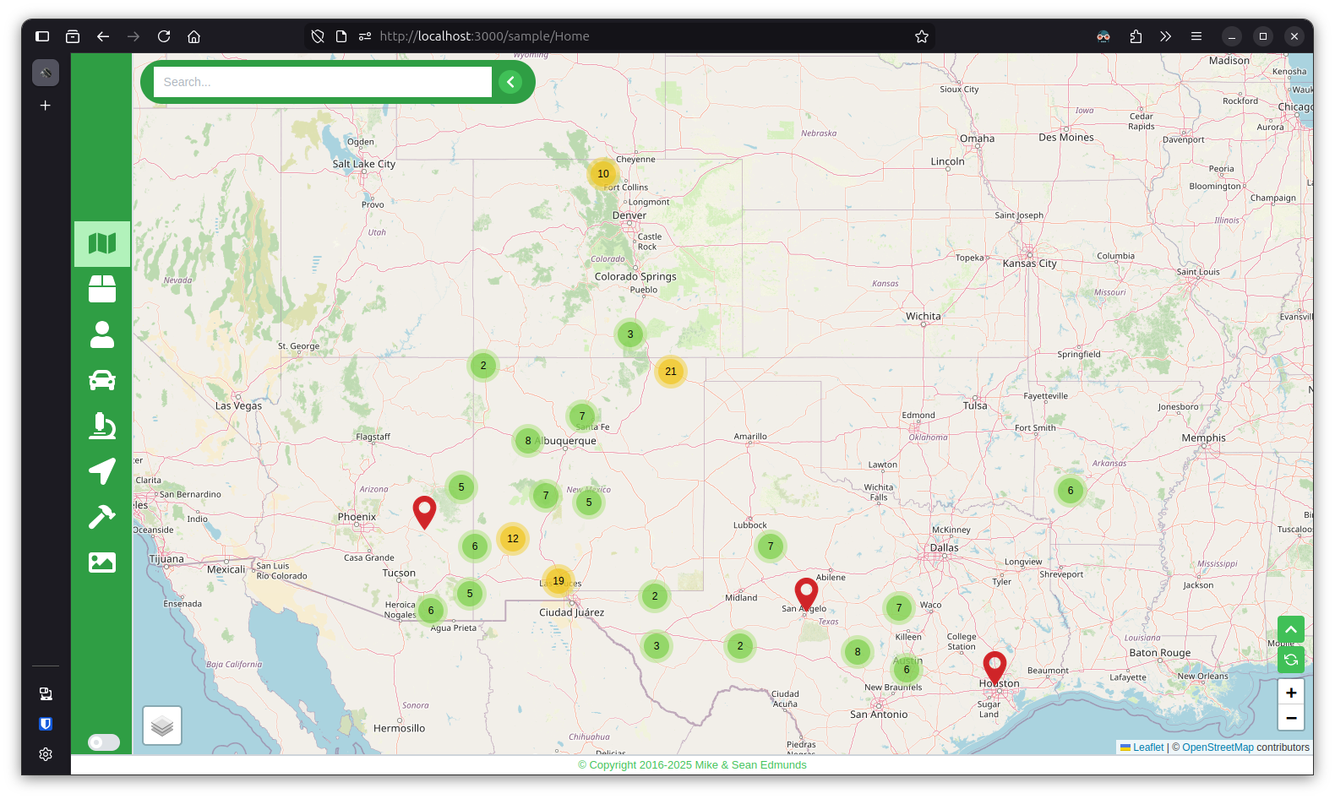Open the OpenStreetMap attribution link

coord(1217,747)
